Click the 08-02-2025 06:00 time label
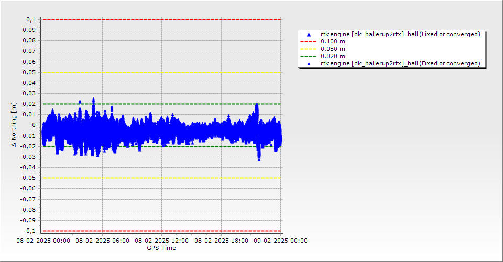This screenshot has width=503, height=262. click(103, 241)
